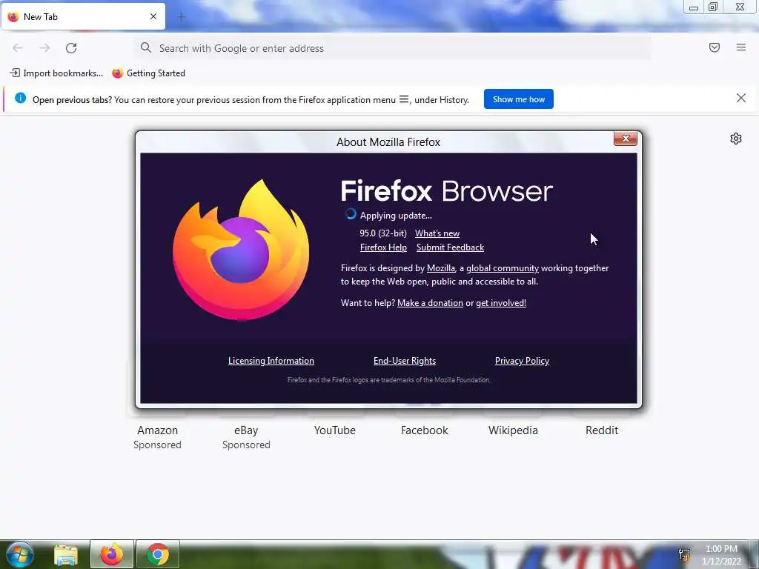Click the get involved! link
This screenshot has width=759, height=569.
pos(501,303)
